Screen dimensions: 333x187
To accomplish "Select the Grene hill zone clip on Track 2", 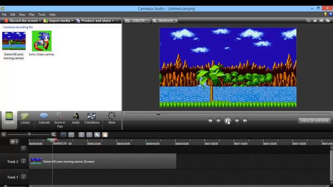I will pyautogui.click(x=103, y=162).
